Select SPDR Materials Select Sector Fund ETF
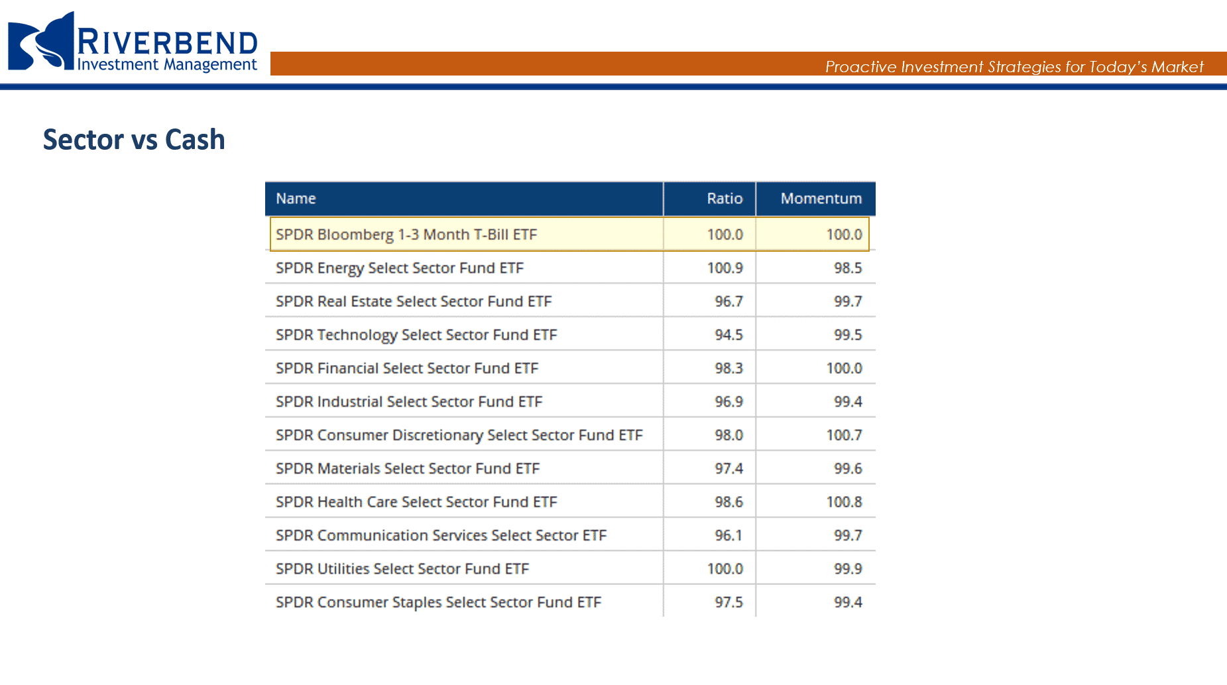This screenshot has width=1227, height=685. point(408,468)
